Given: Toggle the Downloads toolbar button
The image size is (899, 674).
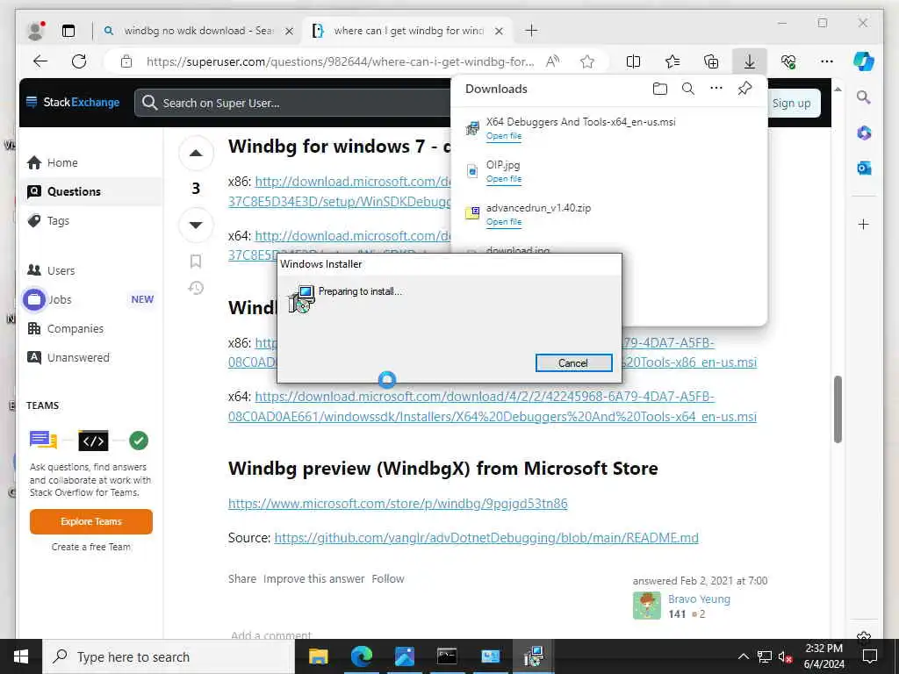Looking at the screenshot, I should 750,61.
